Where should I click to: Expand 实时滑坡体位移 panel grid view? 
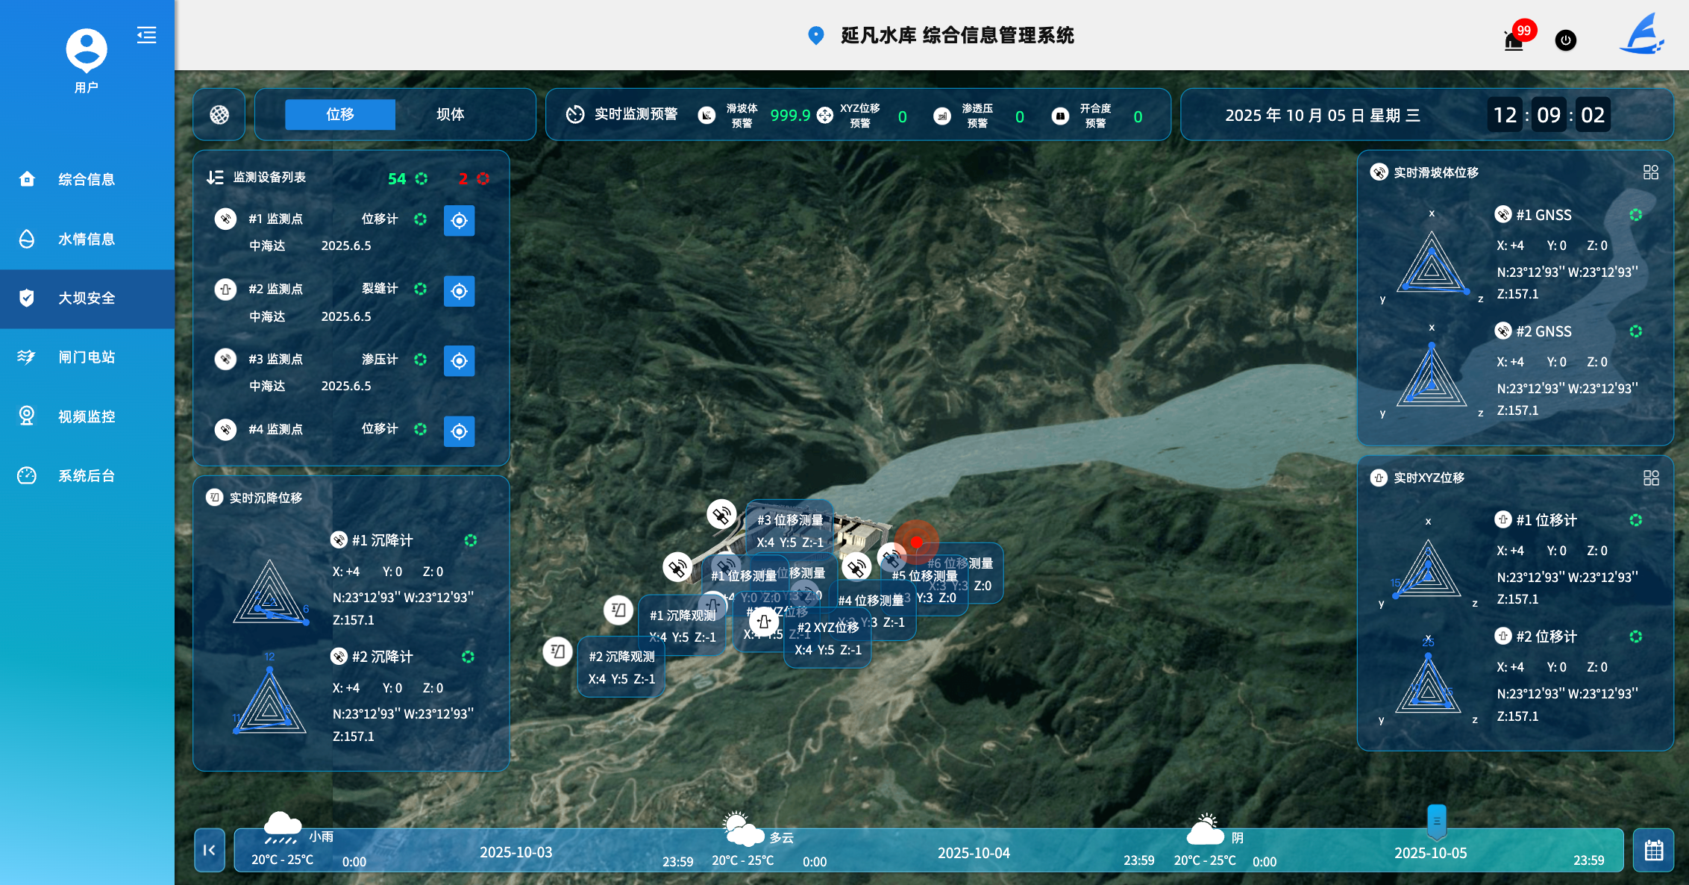(x=1650, y=172)
